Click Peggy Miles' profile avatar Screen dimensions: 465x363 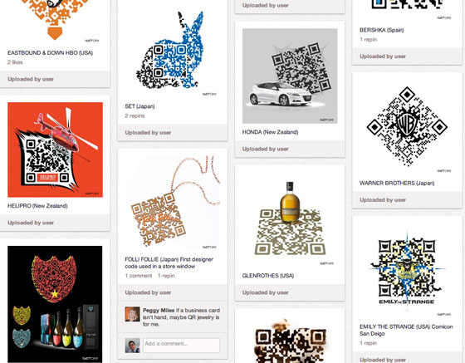tap(132, 314)
